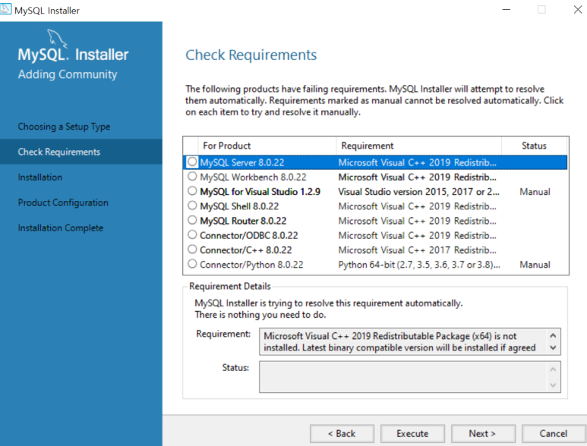
Task: Click the Next button
Action: 483,434
